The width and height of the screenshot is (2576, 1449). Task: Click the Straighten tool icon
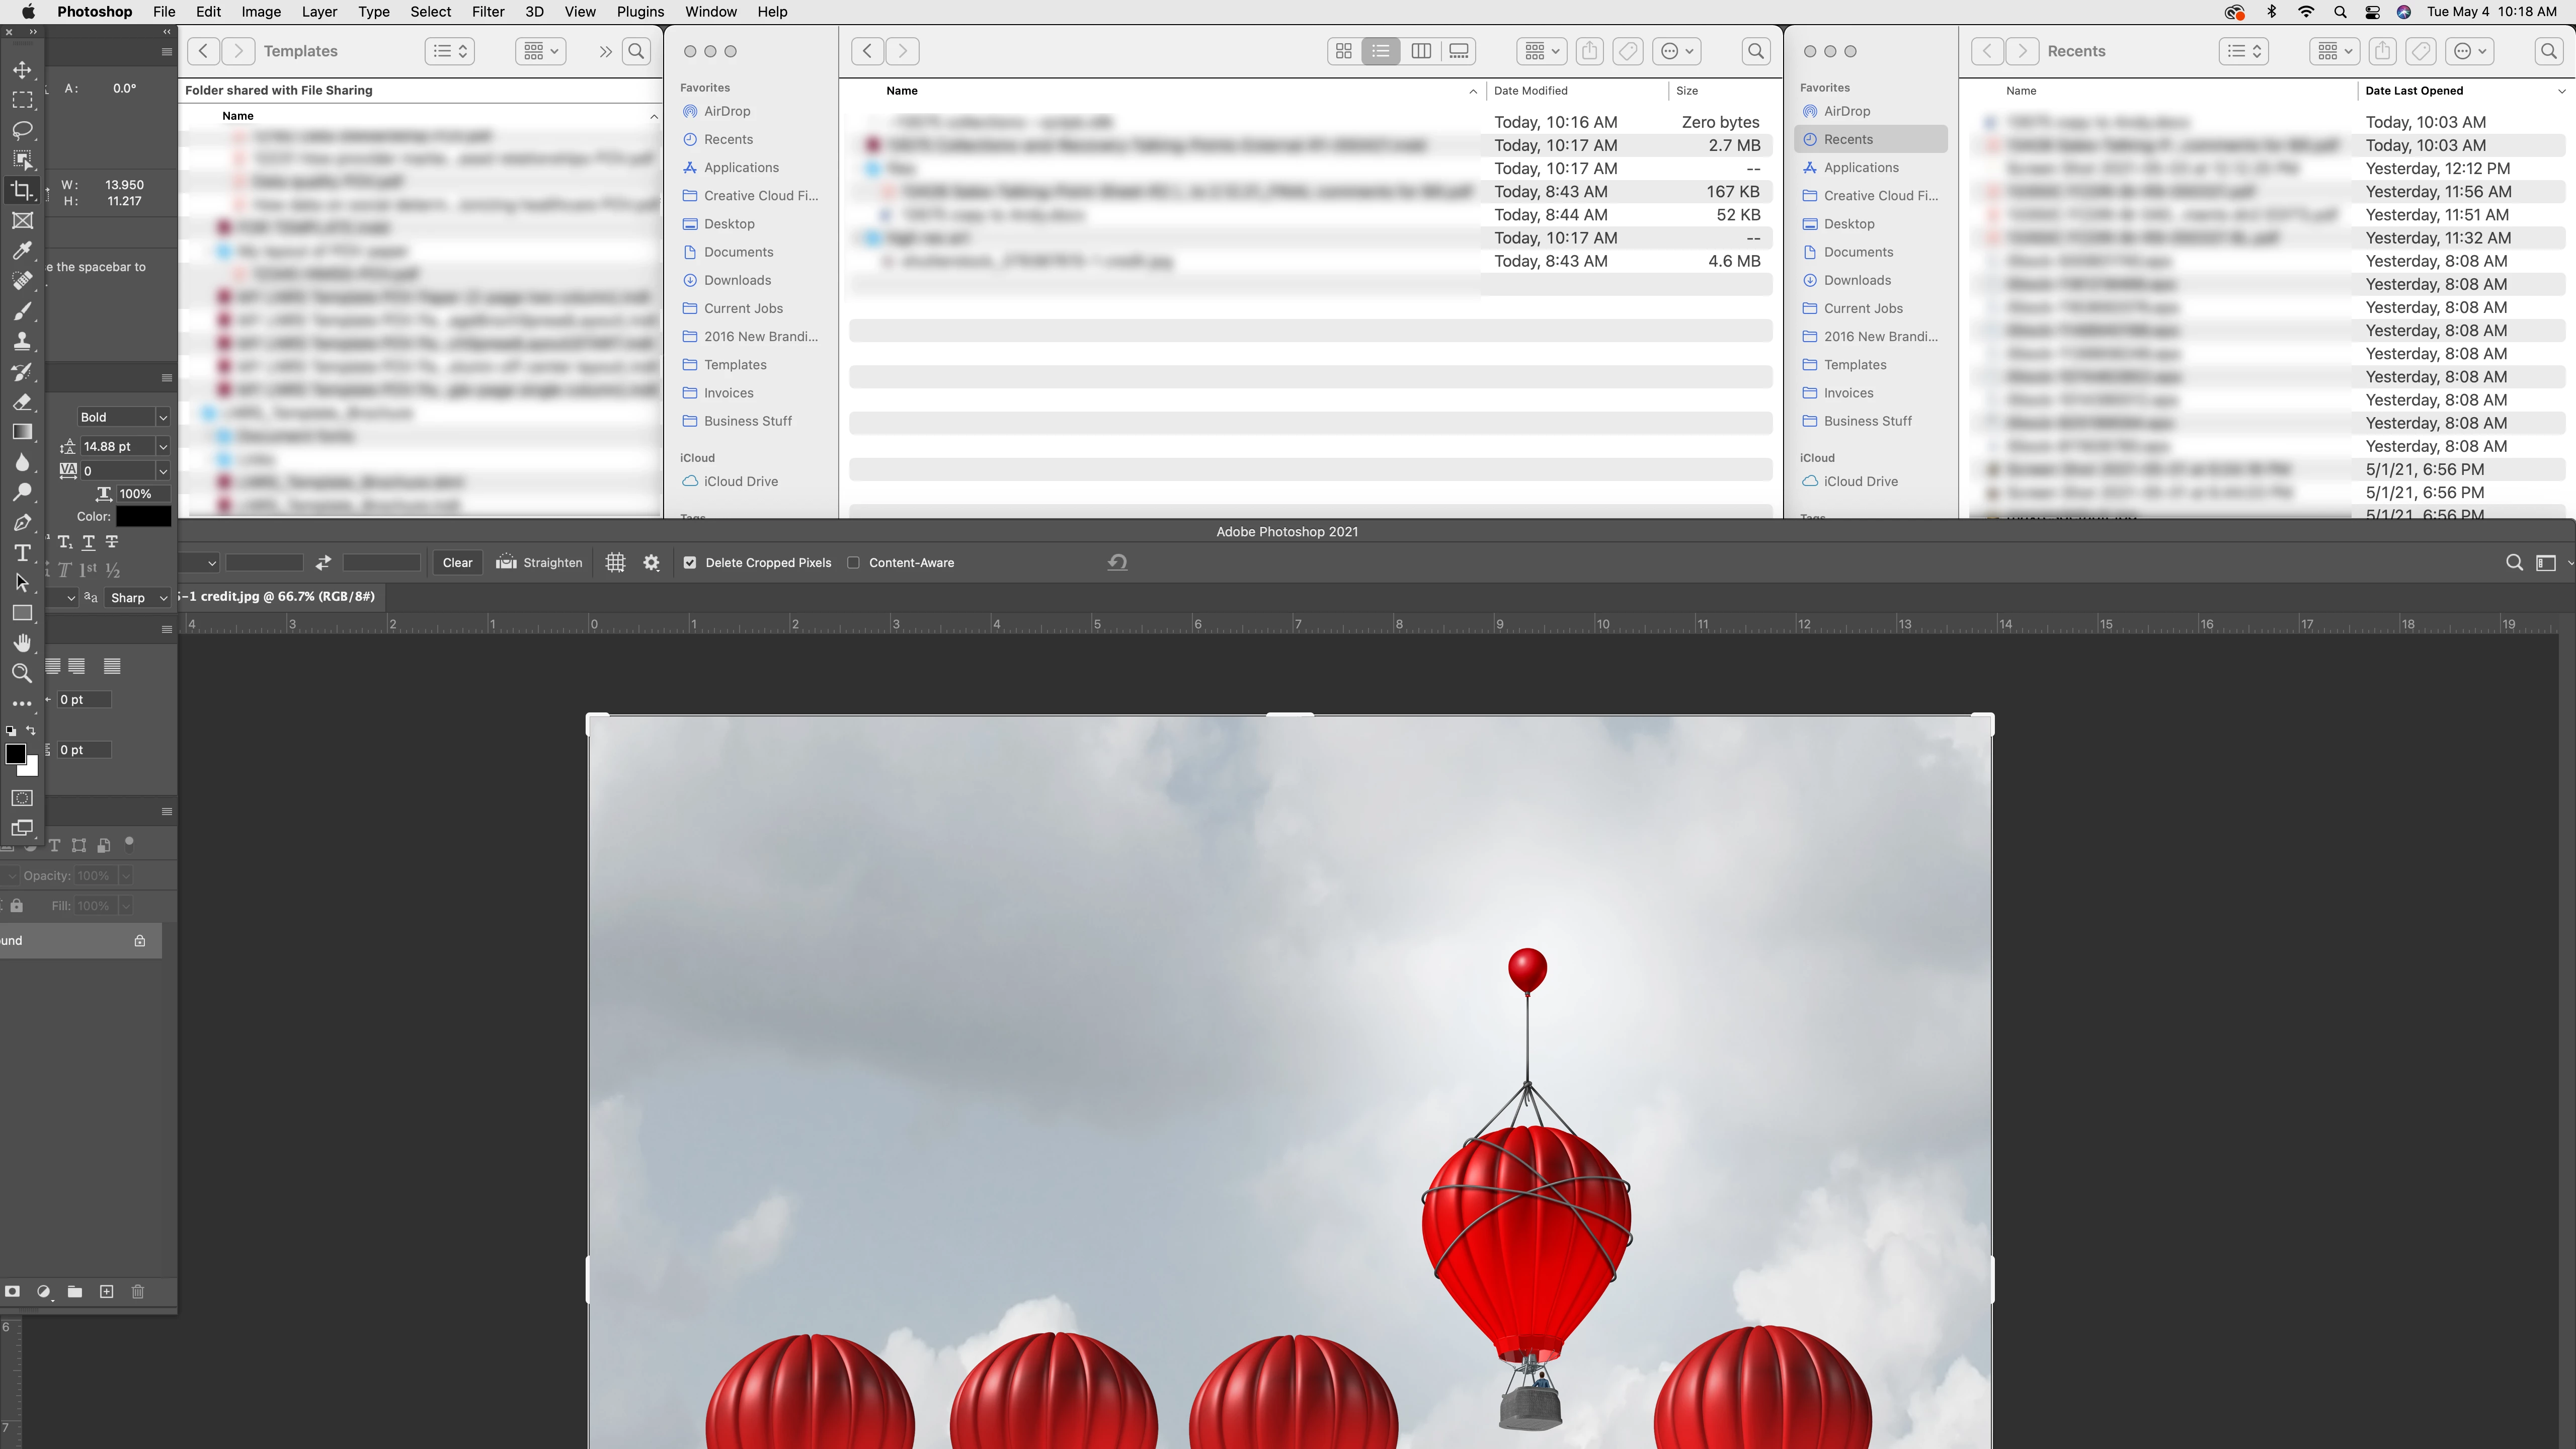pos(507,562)
